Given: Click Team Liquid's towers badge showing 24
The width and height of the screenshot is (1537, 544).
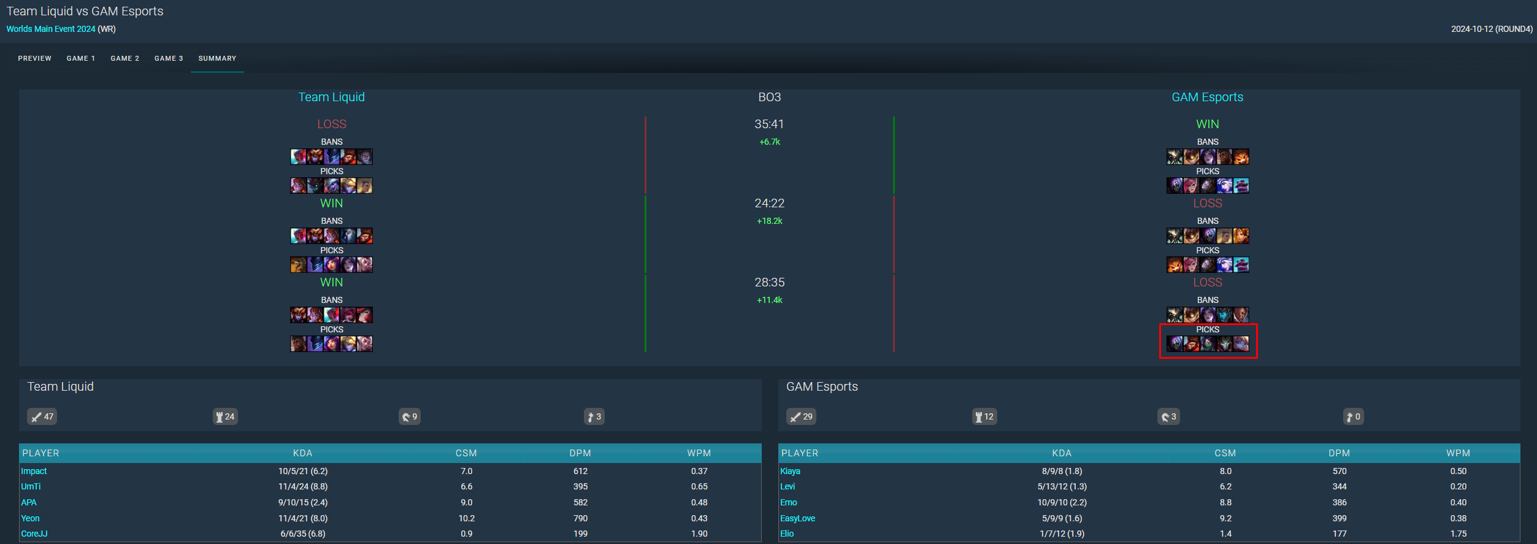Looking at the screenshot, I should tap(225, 417).
